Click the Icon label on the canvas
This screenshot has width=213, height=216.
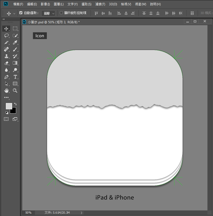click(40, 36)
